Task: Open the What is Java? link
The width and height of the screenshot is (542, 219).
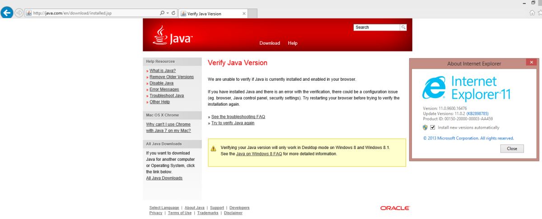Action: pos(163,71)
